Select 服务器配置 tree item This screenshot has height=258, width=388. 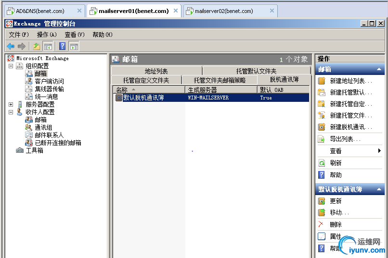pos(40,104)
